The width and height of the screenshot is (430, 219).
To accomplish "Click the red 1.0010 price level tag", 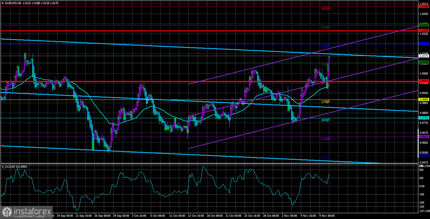I will pos(424,81).
